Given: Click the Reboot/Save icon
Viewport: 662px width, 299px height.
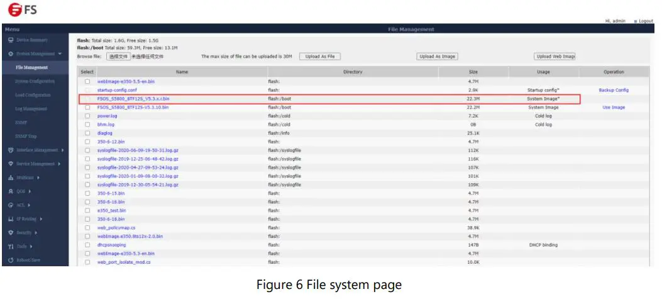Looking at the screenshot, I should click(11, 260).
